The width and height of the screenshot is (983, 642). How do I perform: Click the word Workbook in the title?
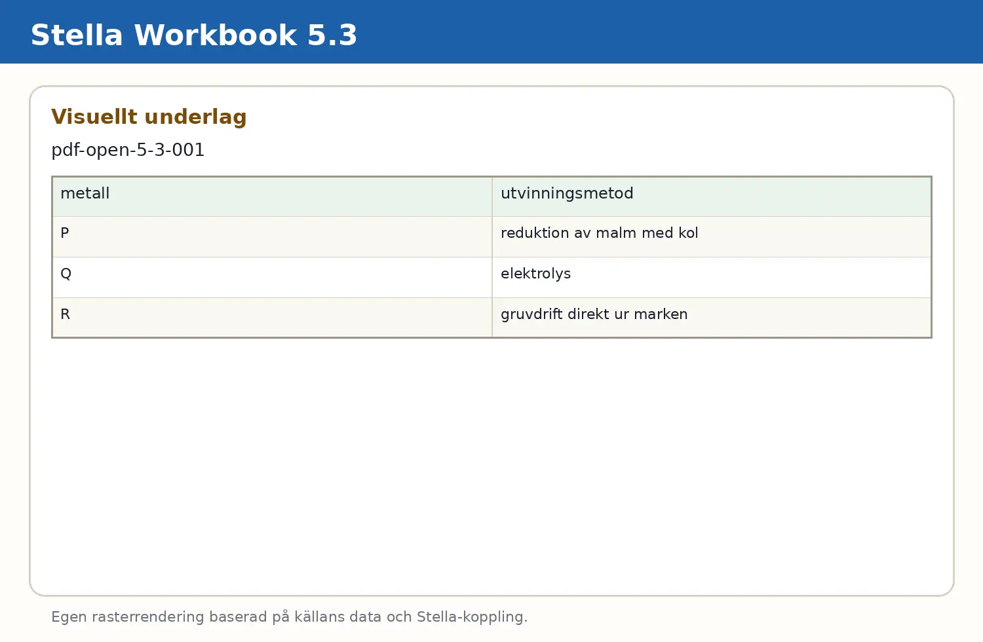pyautogui.click(x=216, y=35)
